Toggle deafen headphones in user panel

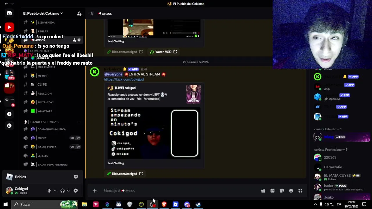(x=62, y=191)
